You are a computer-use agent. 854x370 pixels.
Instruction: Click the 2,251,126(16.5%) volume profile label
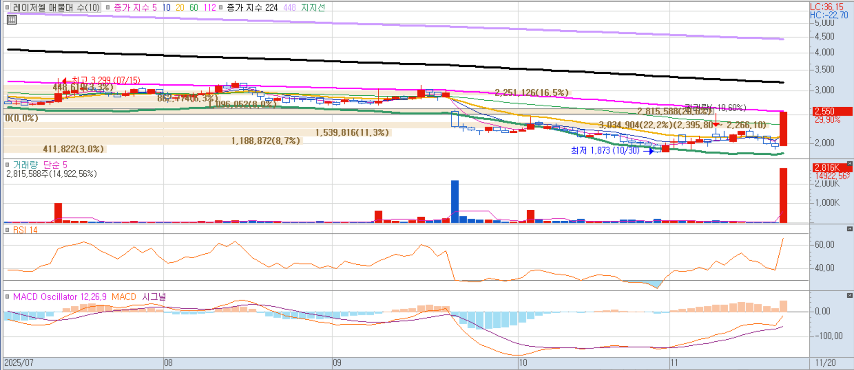[532, 92]
